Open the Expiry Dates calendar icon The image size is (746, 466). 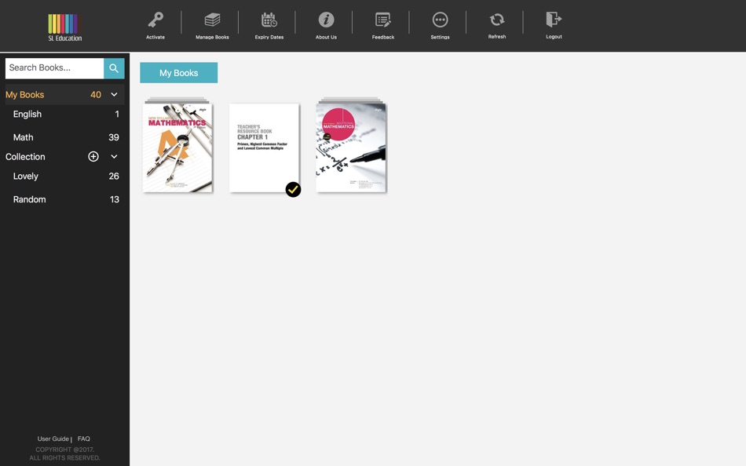pyautogui.click(x=269, y=20)
